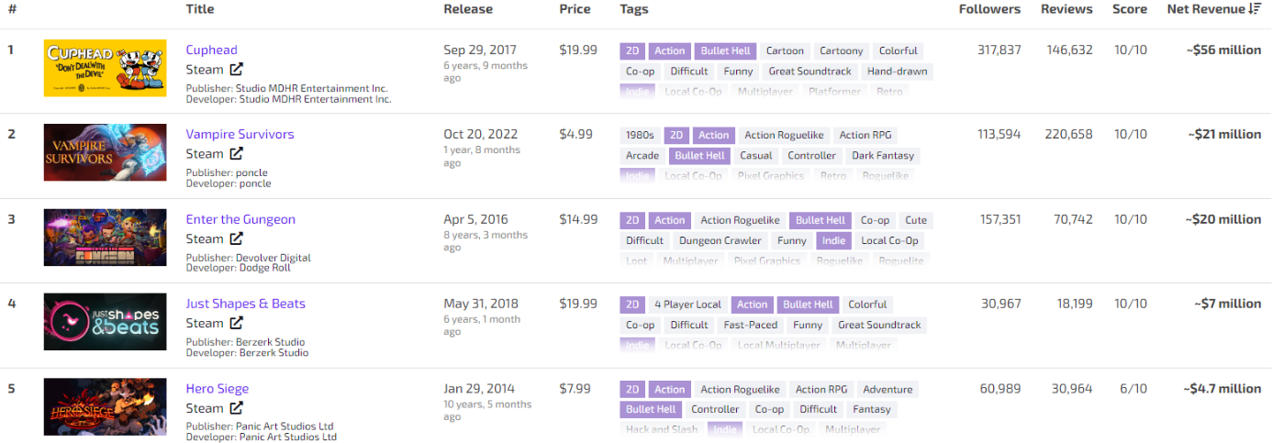
Task: Open Just Shapes & Beats' external Steam link icon
Action: point(236,323)
